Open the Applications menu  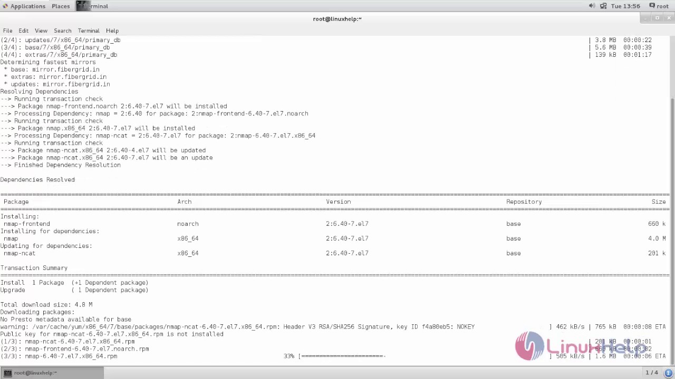click(23, 6)
